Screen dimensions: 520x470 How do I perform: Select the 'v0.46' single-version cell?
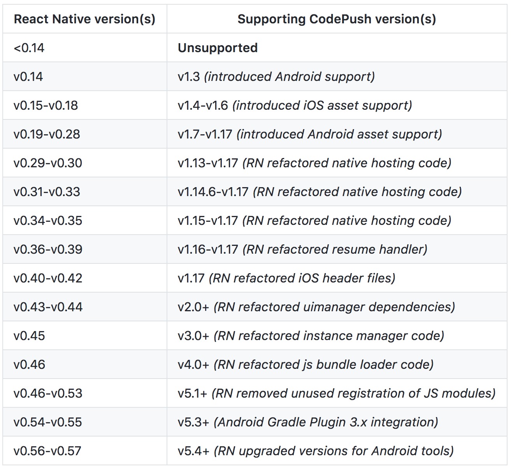pos(85,364)
